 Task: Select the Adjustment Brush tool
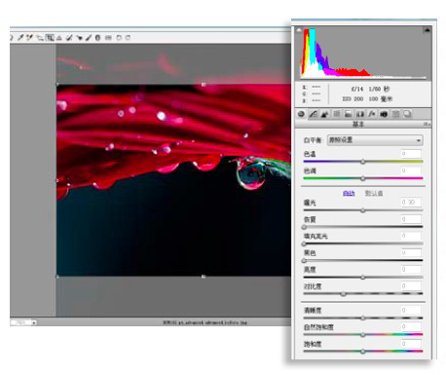click(x=89, y=38)
